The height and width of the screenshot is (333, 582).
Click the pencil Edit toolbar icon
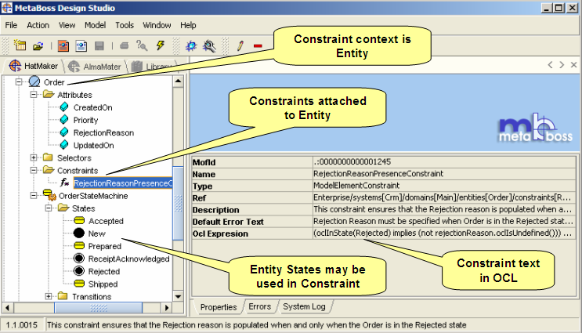(240, 46)
